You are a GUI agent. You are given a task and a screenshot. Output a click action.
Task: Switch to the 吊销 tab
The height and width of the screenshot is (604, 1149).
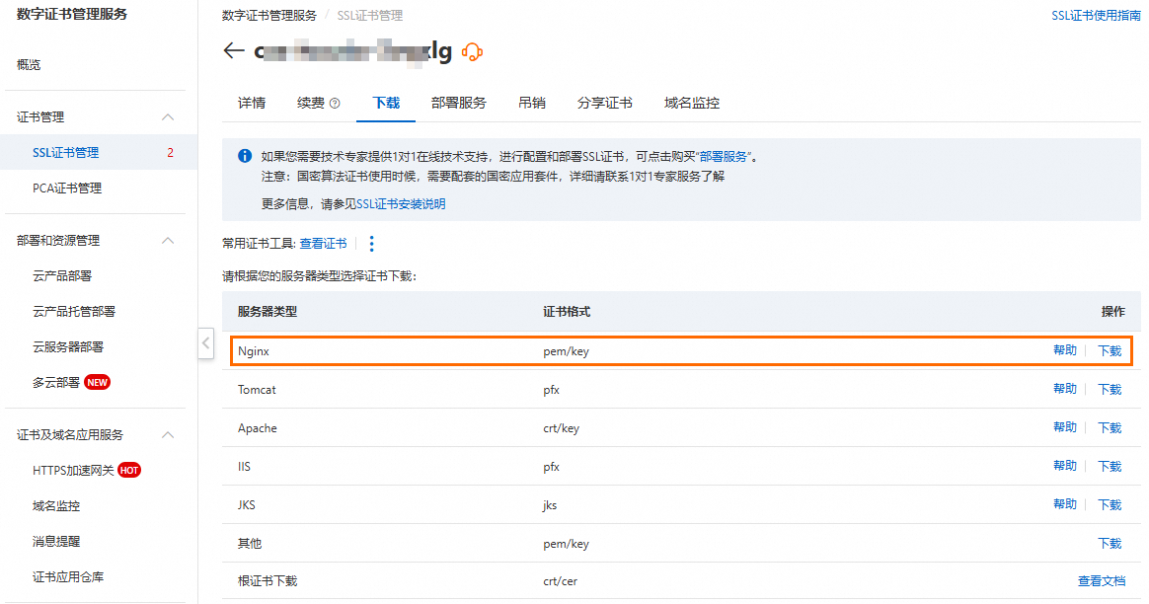[x=532, y=103]
